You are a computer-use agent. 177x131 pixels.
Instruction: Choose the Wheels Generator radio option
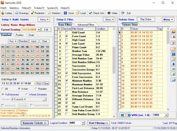pyautogui.click(x=27, y=94)
